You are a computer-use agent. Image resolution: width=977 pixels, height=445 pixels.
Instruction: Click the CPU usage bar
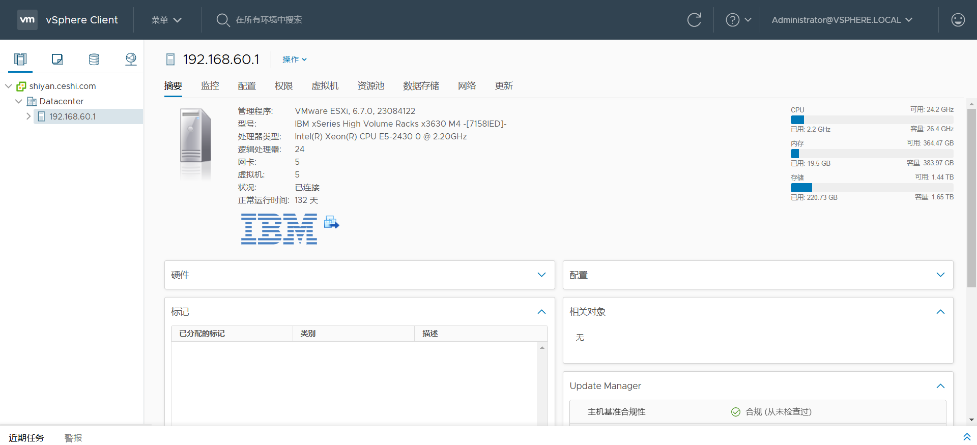coord(872,120)
